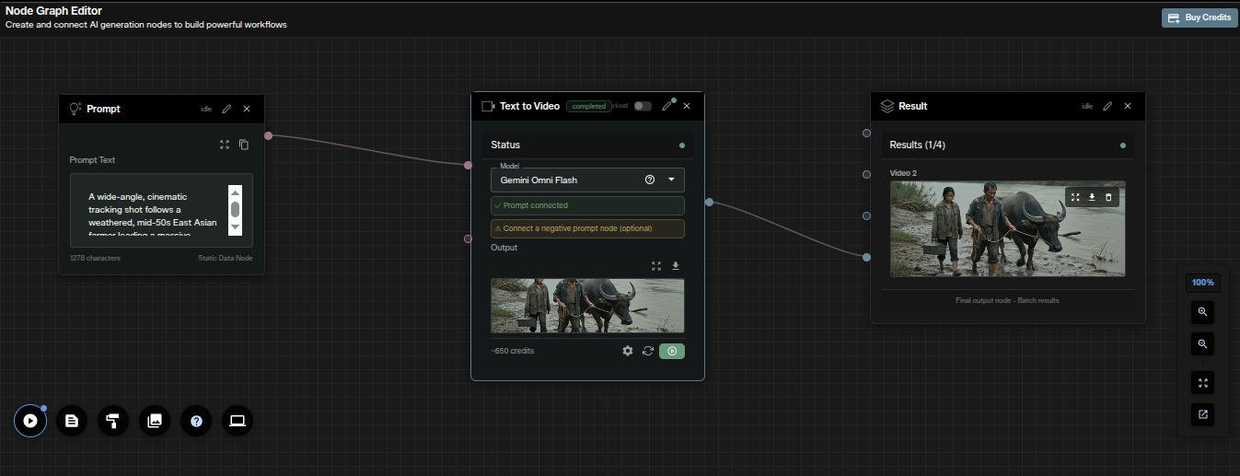1240x476 pixels.
Task: Click the 1278 characters count label
Action: pos(95,258)
